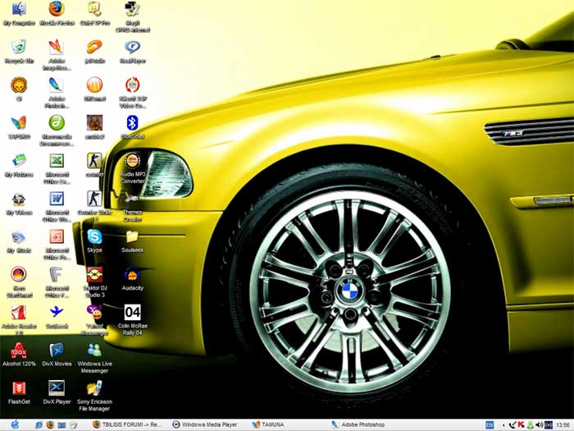The image size is (574, 431).
Task: Click Firefox quick launch icon in taskbar
Action: point(50,424)
